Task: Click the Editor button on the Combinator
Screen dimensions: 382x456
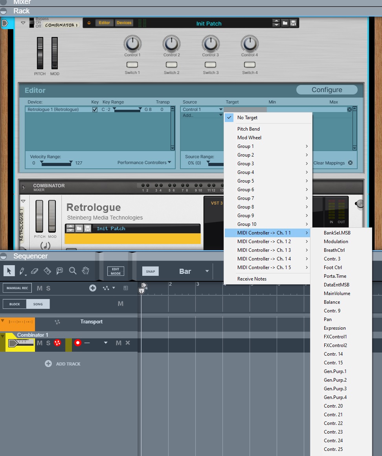Action: coord(104,23)
